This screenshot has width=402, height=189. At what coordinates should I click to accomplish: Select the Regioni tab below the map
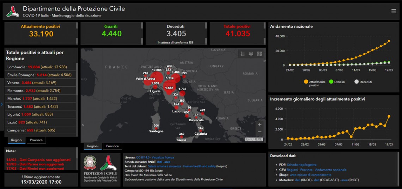tap(92, 146)
